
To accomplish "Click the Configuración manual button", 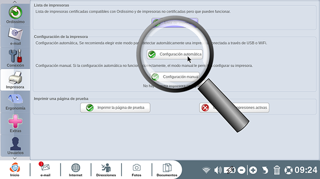I will point(175,77).
